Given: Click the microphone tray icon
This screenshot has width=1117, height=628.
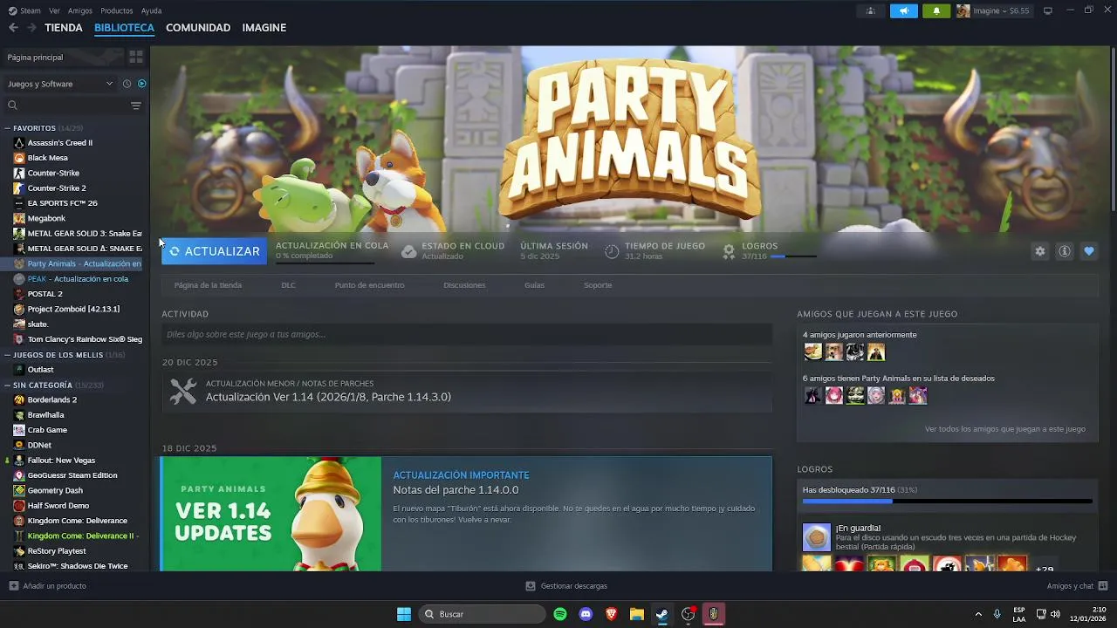Looking at the screenshot, I should coord(997,614).
